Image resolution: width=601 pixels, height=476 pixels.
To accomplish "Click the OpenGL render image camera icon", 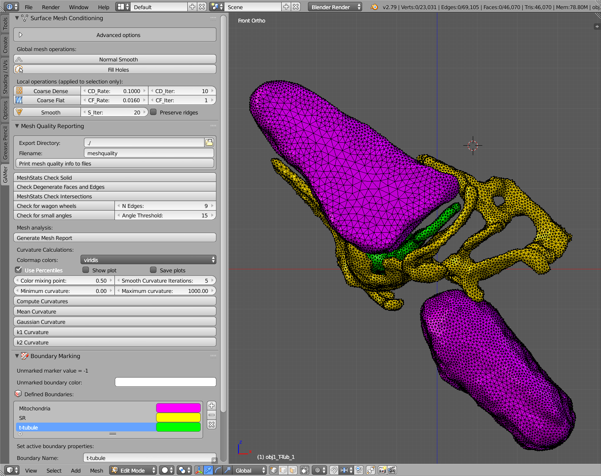I will (382, 470).
